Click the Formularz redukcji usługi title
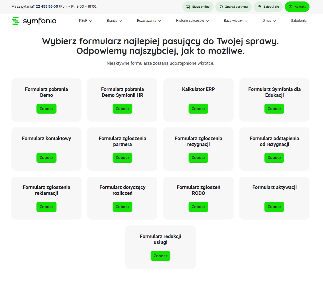Screen dimensions: 323x289 pyautogui.click(x=160, y=239)
